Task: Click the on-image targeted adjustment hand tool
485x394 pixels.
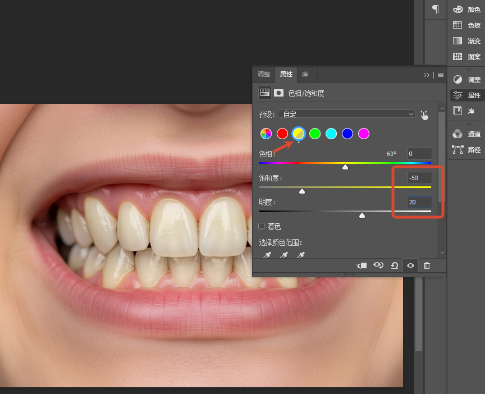Action: tap(424, 115)
